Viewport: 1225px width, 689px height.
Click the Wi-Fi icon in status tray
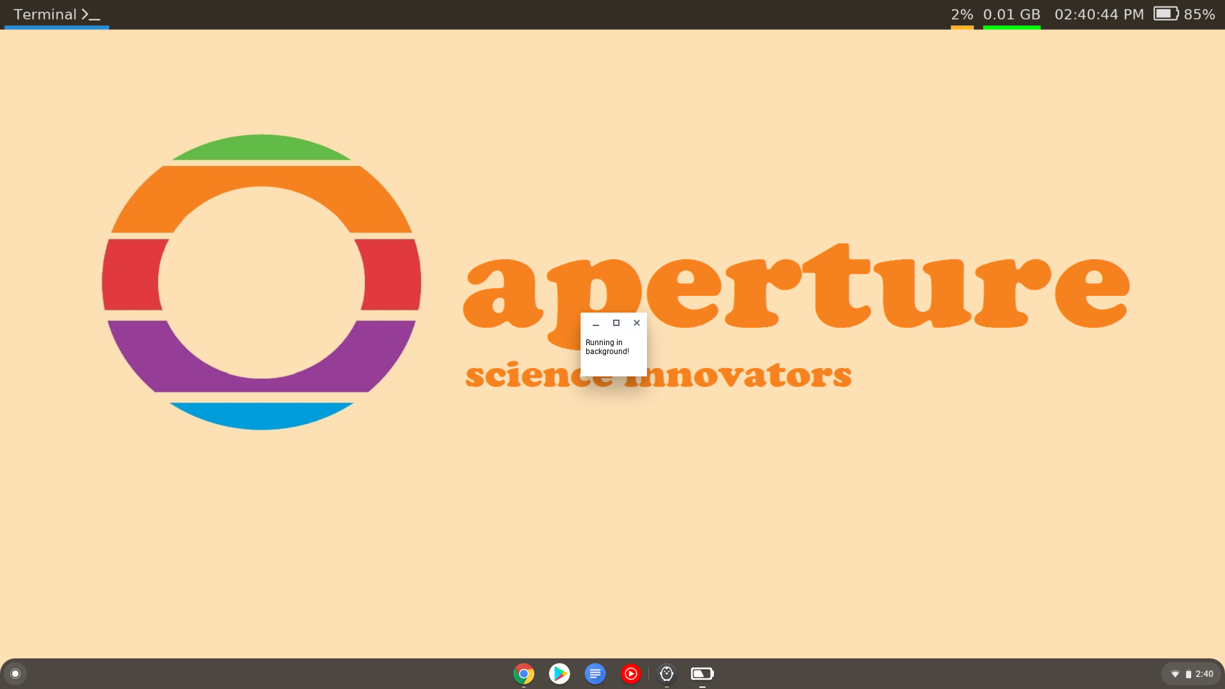[1175, 674]
